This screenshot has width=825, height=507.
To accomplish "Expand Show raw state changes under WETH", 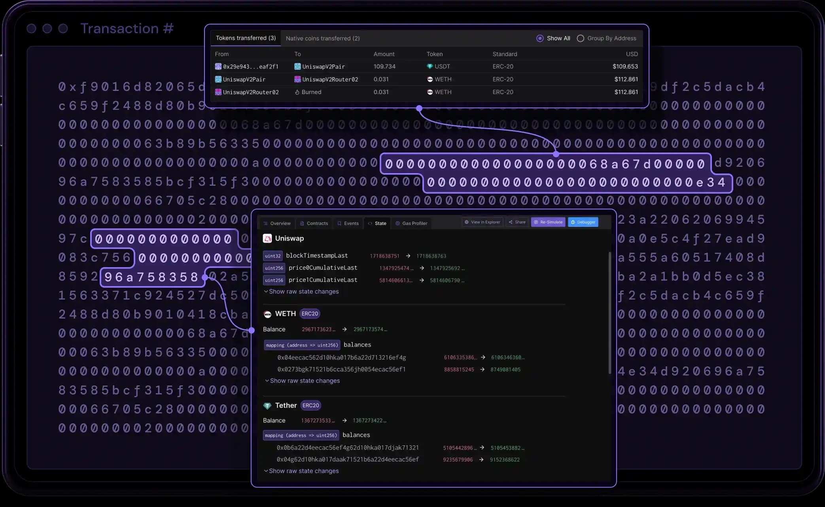I will pyautogui.click(x=304, y=381).
